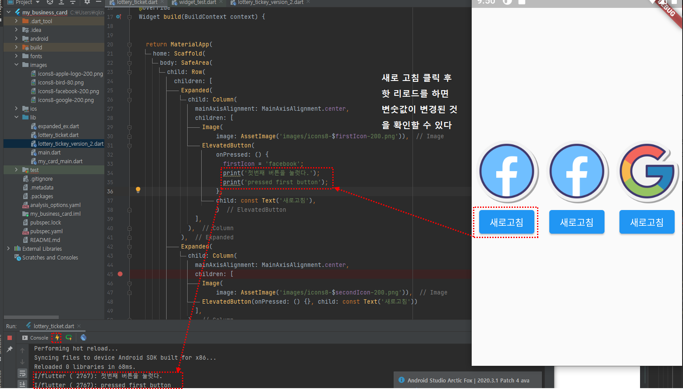The height and width of the screenshot is (389, 683).
Task: Open icons8-google-200.png in images
Action: 62,100
